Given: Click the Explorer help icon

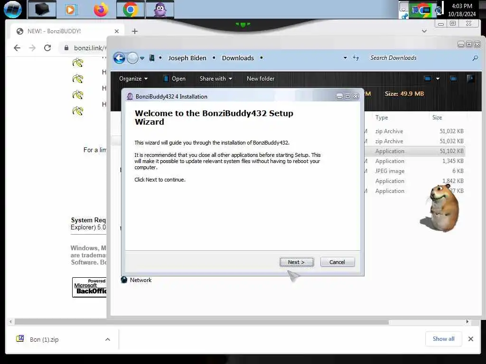Looking at the screenshot, I should pyautogui.click(x=470, y=79).
